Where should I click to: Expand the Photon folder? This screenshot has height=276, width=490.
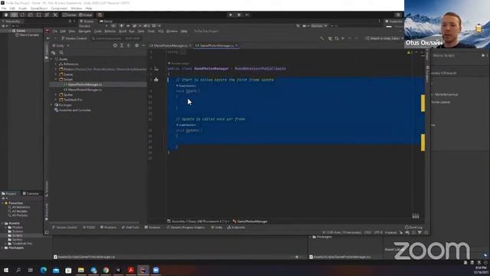click(56, 69)
